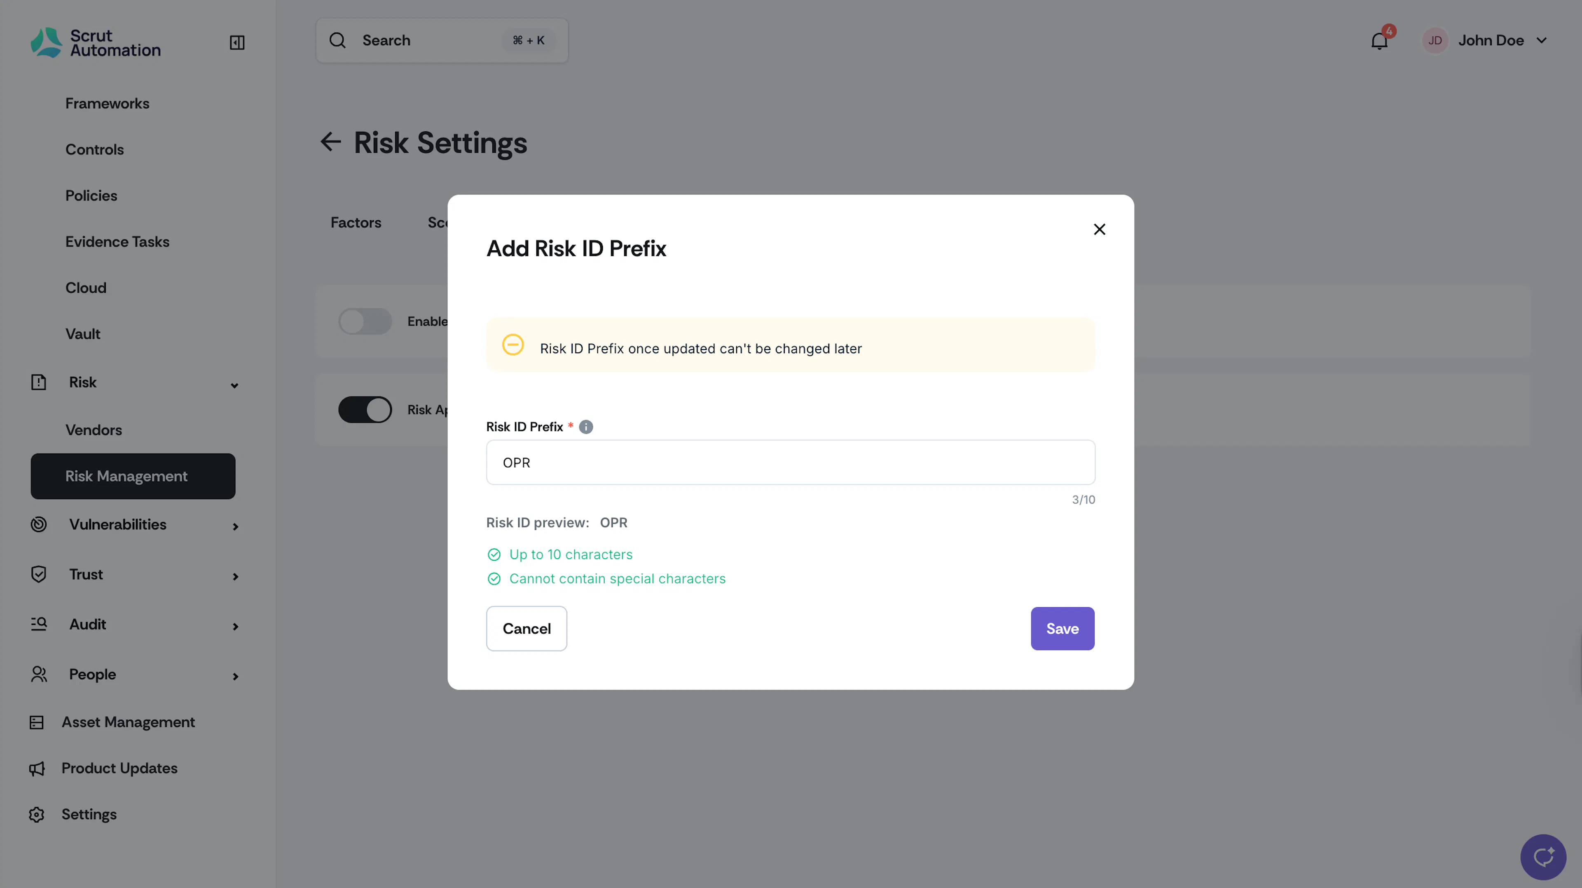Image resolution: width=1582 pixels, height=888 pixels.
Task: Turn off the Risk Approval toggle
Action: click(x=365, y=409)
